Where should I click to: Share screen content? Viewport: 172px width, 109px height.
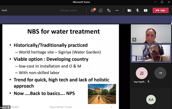pos(146,10)
